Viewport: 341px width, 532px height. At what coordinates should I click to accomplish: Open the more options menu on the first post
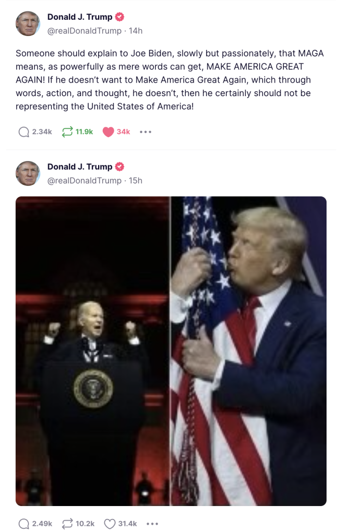146,132
